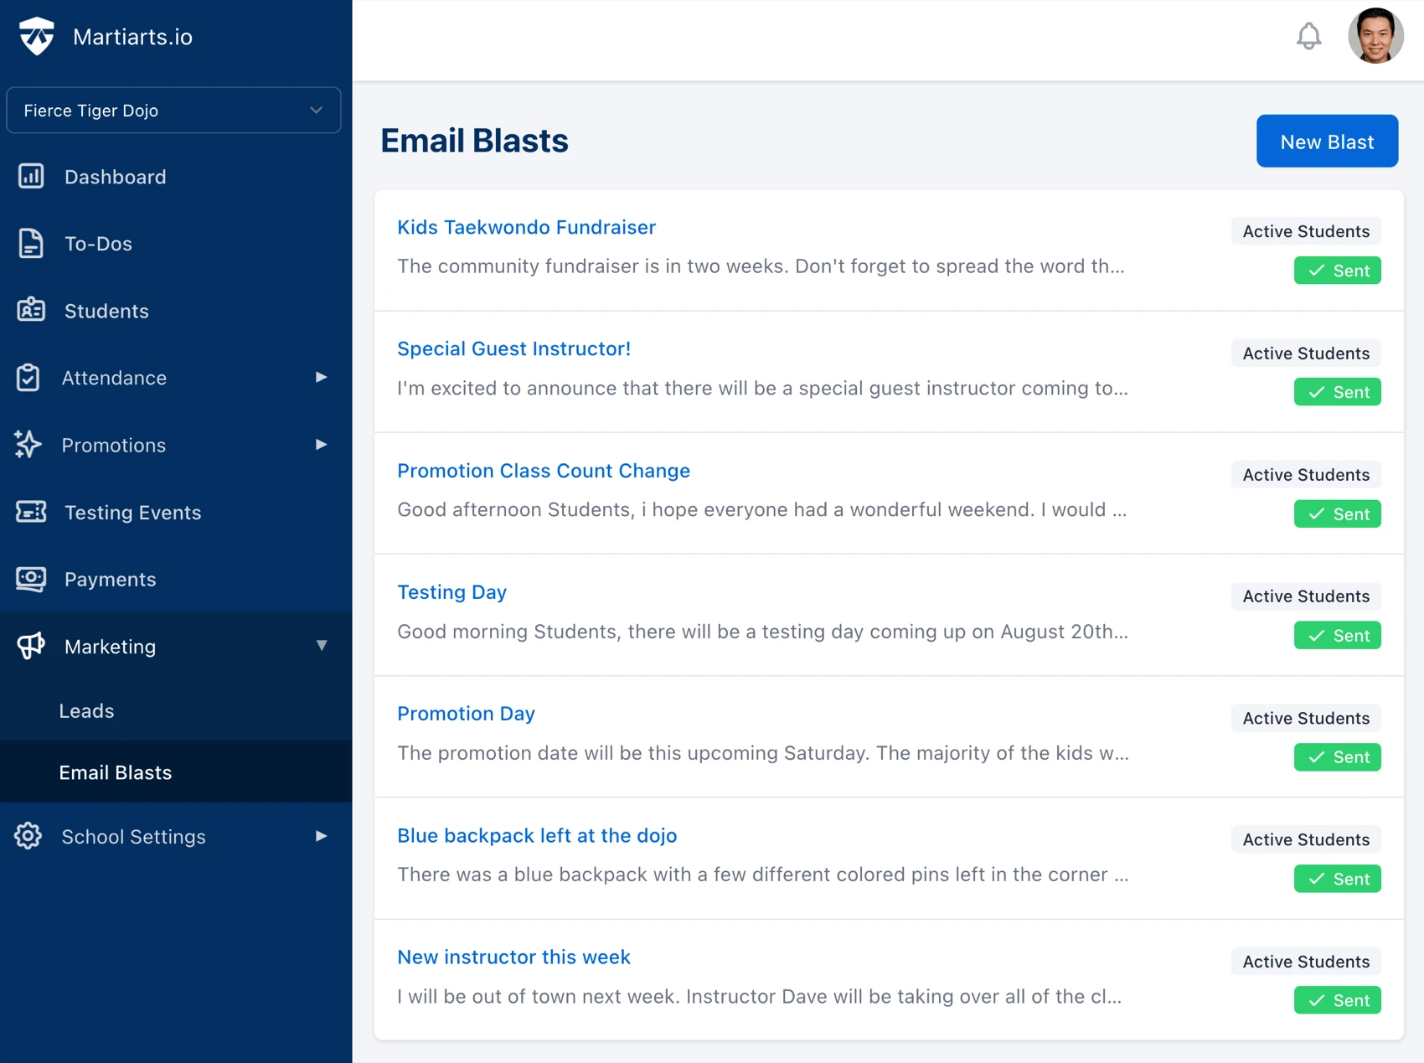Switch to the Leads section

tap(86, 710)
